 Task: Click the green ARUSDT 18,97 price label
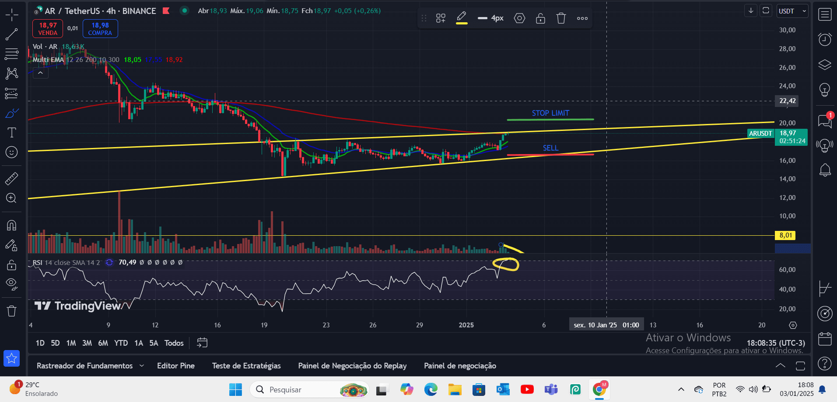(x=777, y=137)
